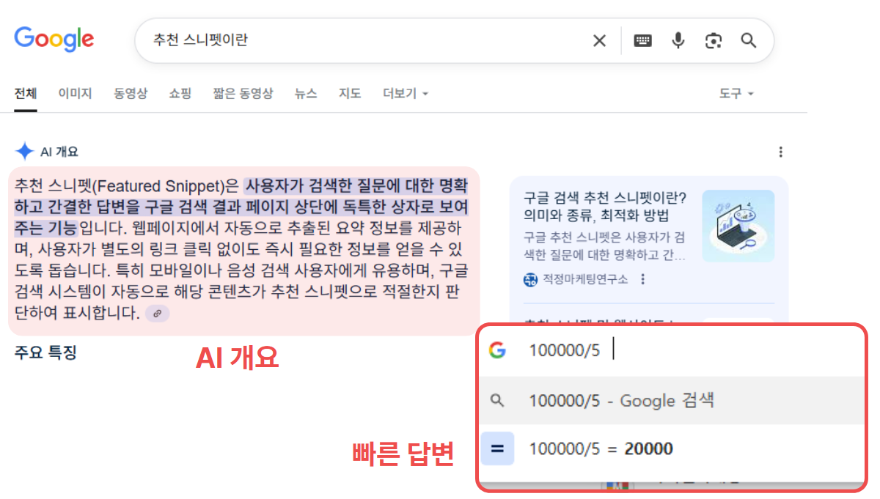The height and width of the screenshot is (499, 880).
Task: Submit search using the magnifier icon
Action: [x=749, y=40]
